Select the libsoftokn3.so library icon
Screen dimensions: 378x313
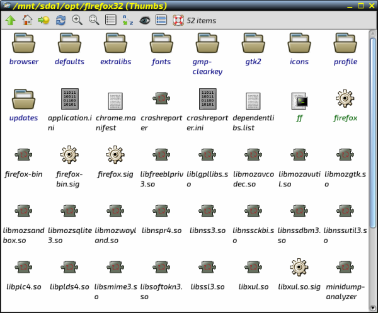(161, 267)
